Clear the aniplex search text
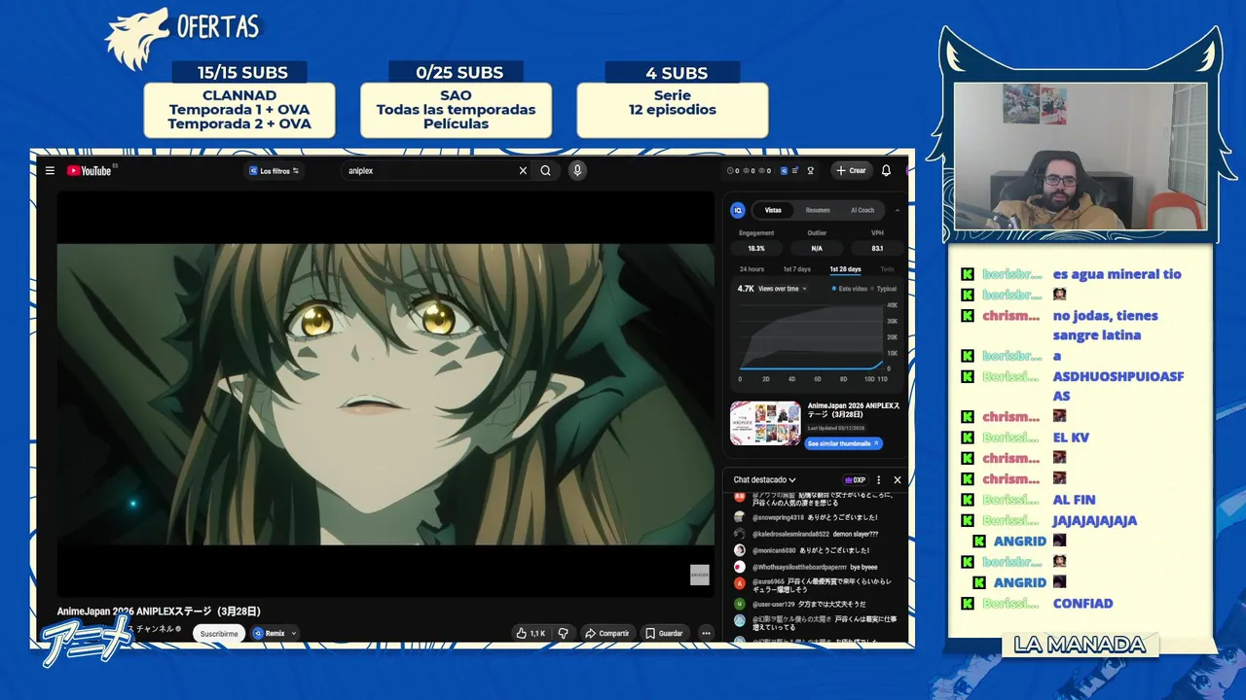Image resolution: width=1246 pixels, height=700 pixels. (x=523, y=170)
